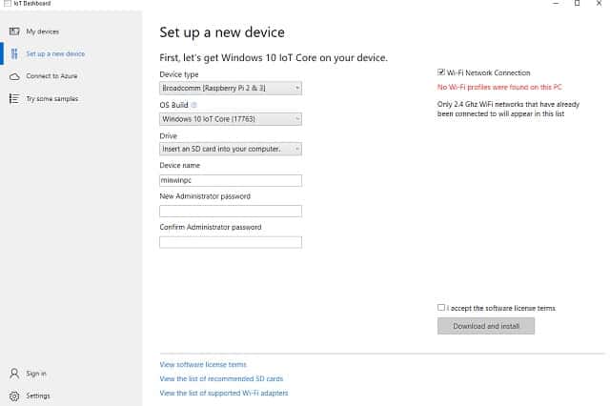Screen dimensions: 610x406
Task: Accept the software license terms checkbox
Action: [440, 308]
